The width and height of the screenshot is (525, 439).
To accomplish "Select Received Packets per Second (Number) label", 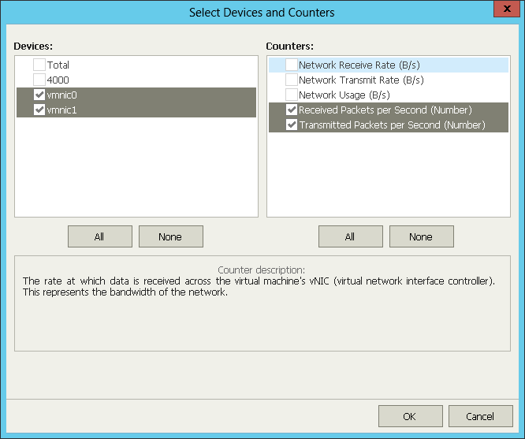I will 385,110.
